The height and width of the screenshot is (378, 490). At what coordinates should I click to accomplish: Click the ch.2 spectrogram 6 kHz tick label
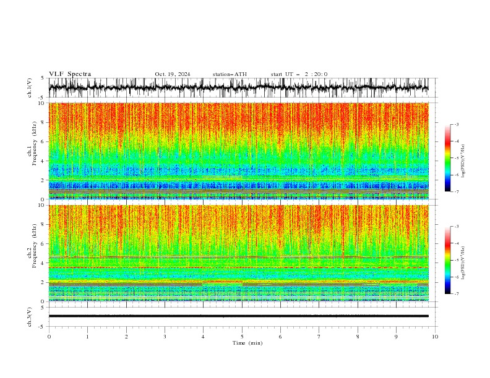(43, 244)
